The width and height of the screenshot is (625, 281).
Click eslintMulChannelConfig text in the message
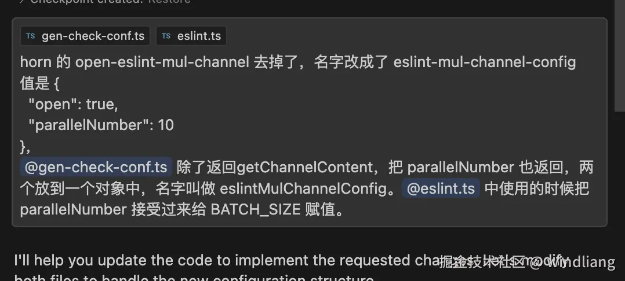point(308,188)
